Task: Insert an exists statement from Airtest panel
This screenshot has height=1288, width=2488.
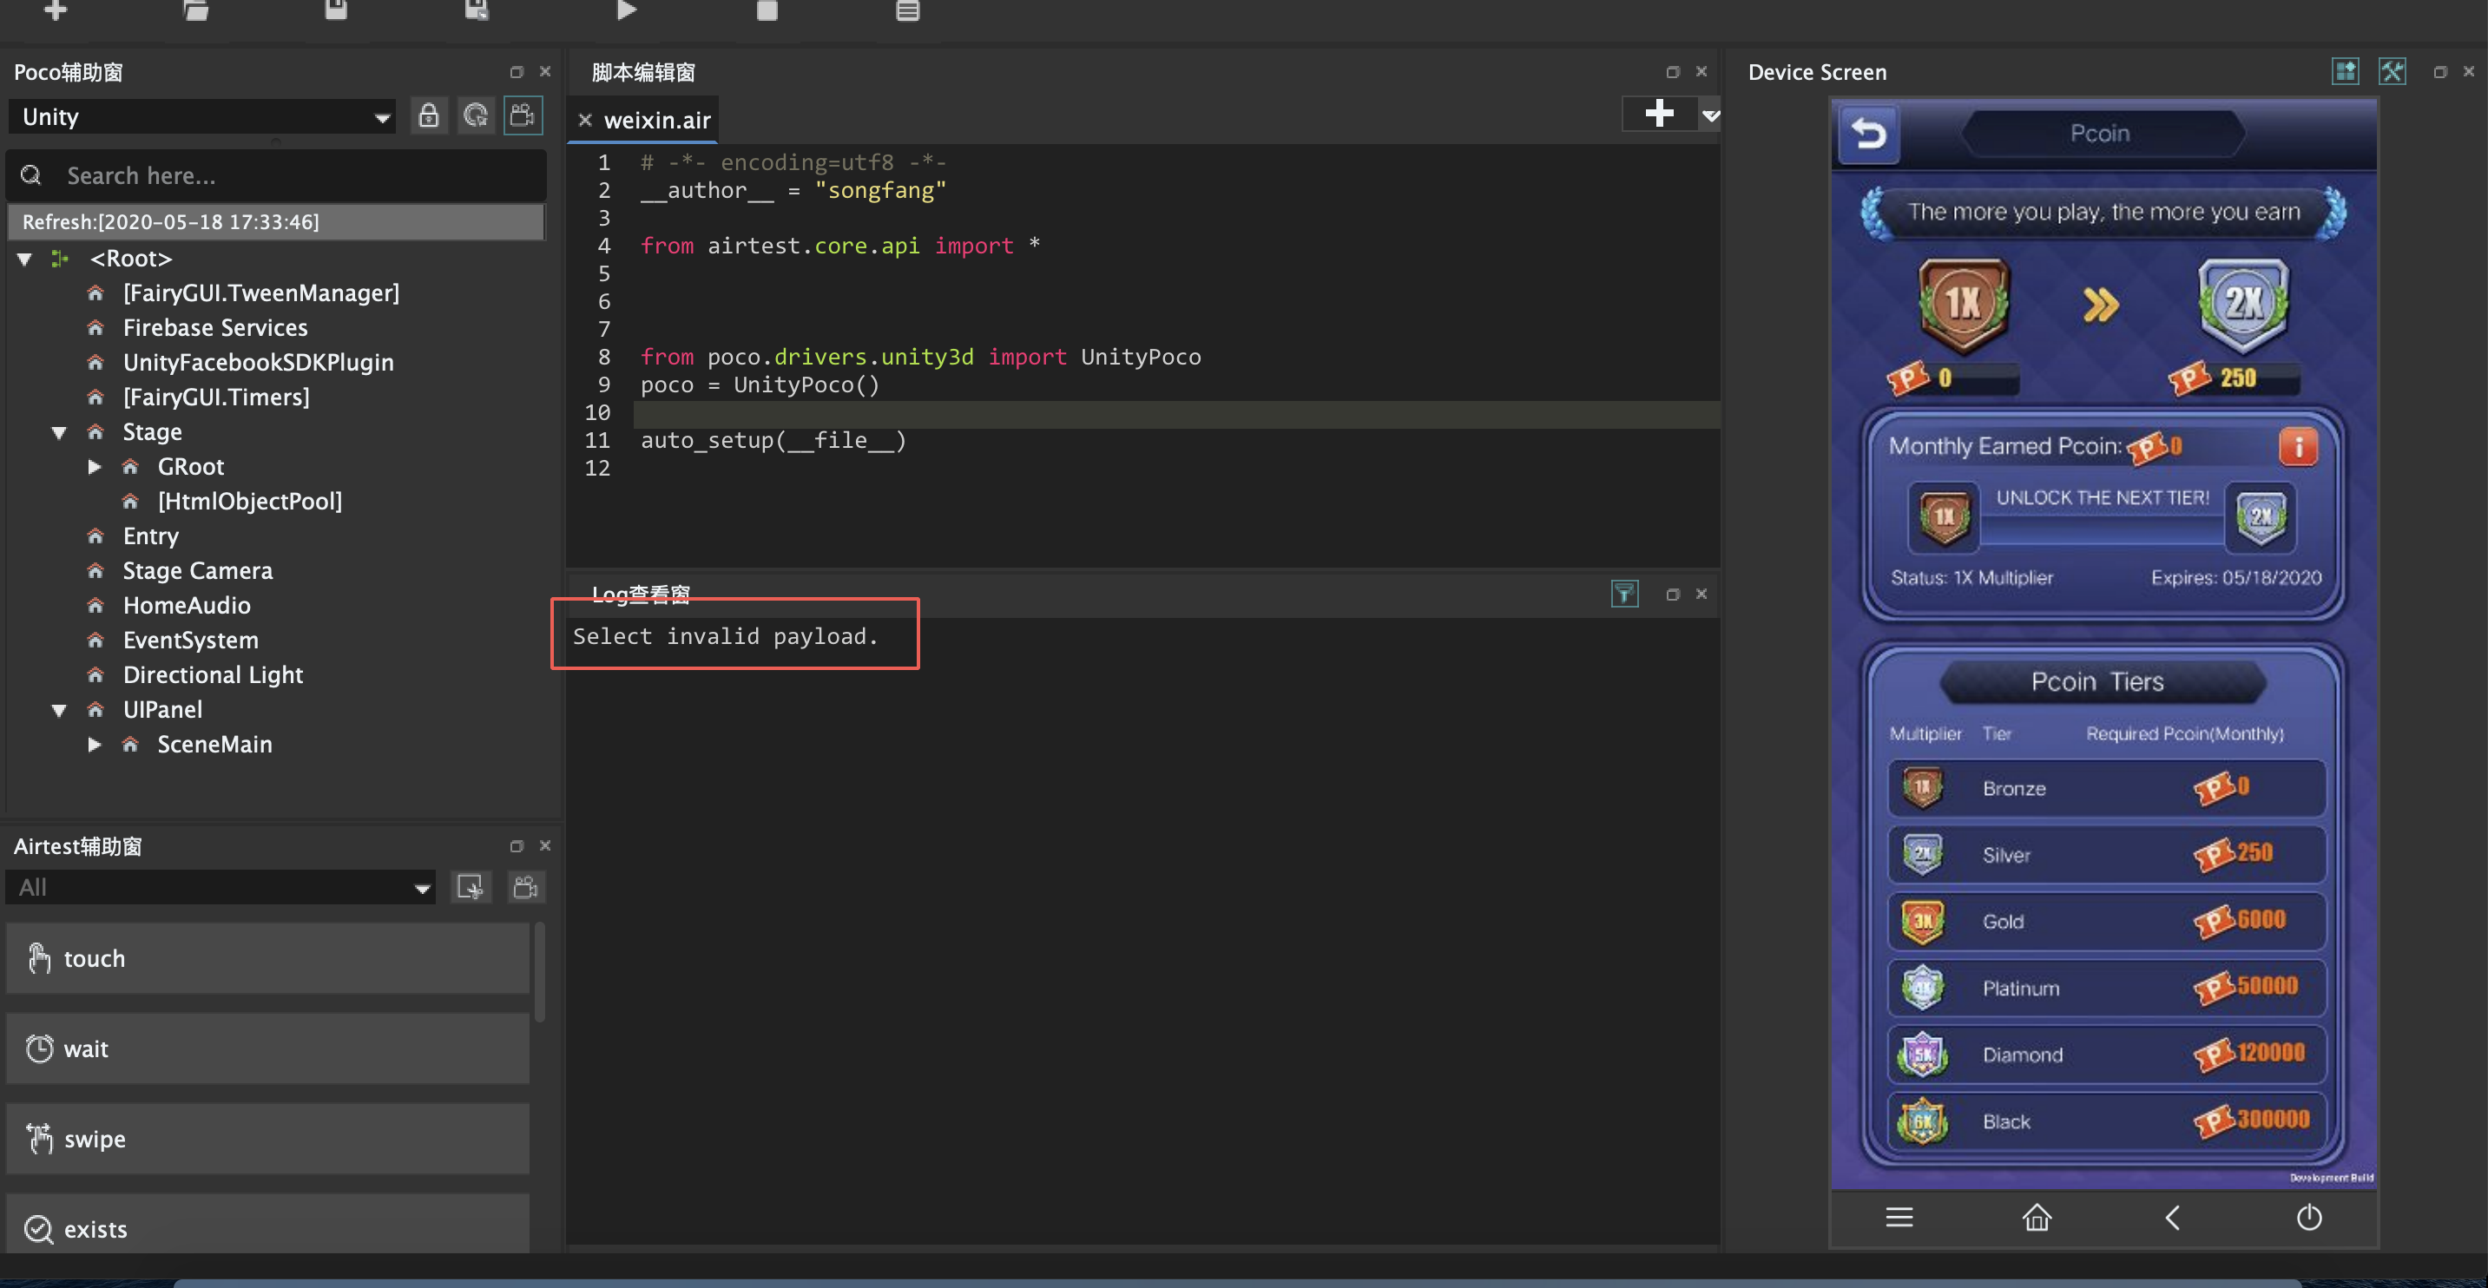Action: pos(267,1228)
